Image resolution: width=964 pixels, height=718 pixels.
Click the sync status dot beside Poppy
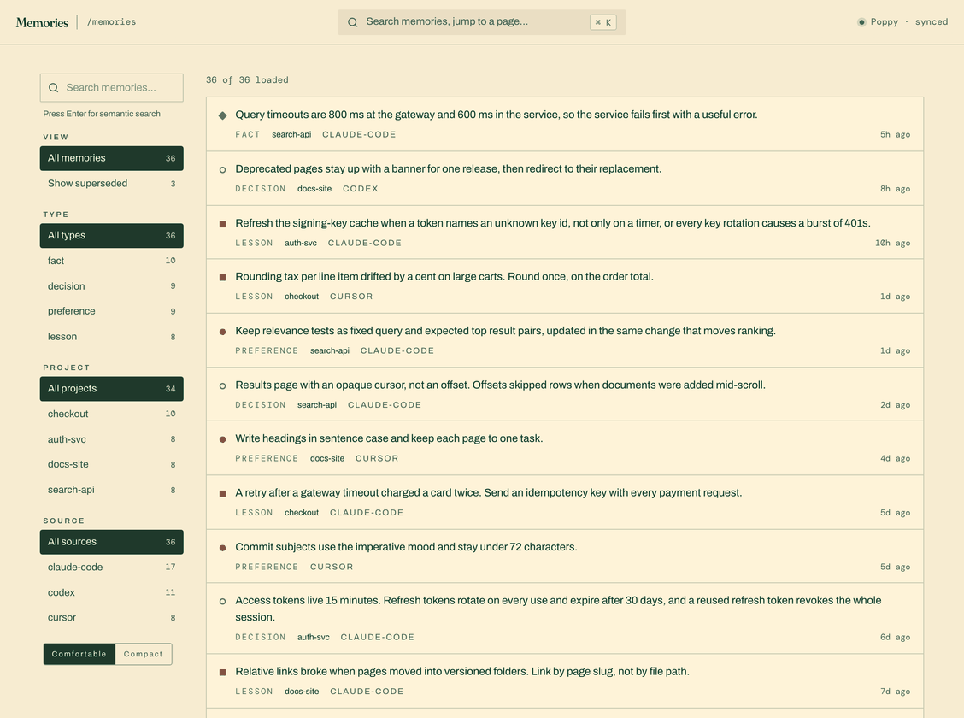tap(861, 22)
